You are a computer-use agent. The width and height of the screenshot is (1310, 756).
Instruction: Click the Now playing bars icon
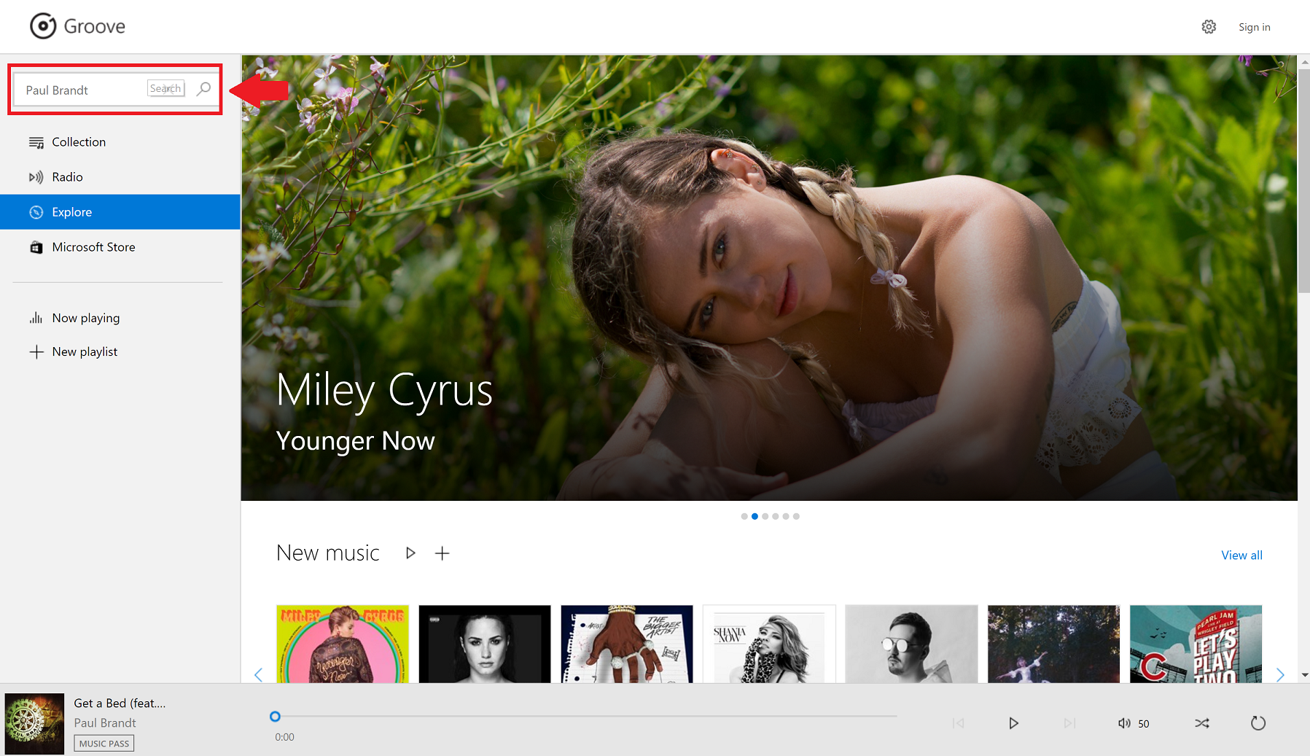[x=36, y=318]
